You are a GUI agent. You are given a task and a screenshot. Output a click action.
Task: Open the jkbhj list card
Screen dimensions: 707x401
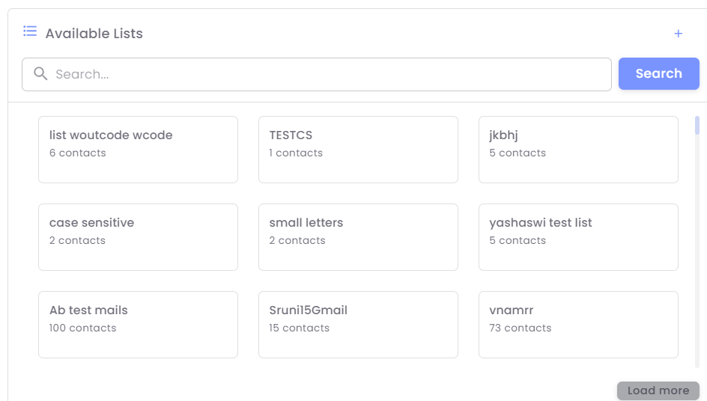tap(578, 149)
